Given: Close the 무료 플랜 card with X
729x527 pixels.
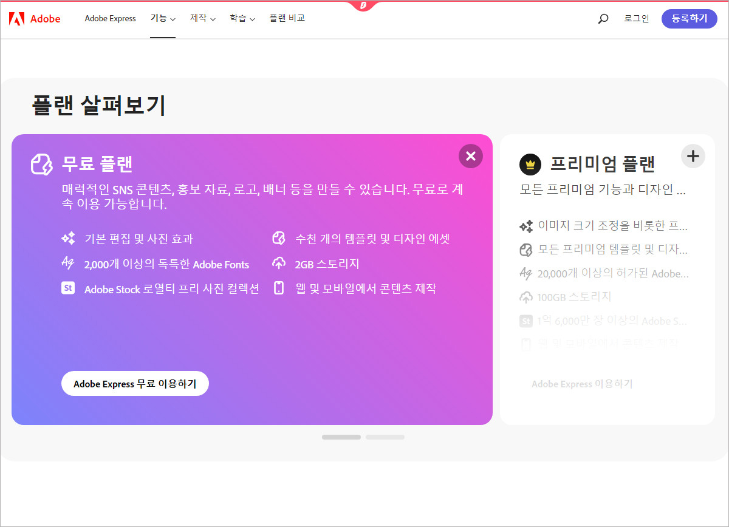Looking at the screenshot, I should [x=471, y=156].
